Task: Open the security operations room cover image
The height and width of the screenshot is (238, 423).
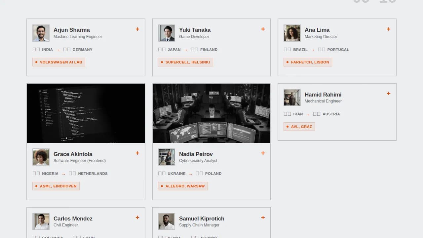Action: point(211,113)
